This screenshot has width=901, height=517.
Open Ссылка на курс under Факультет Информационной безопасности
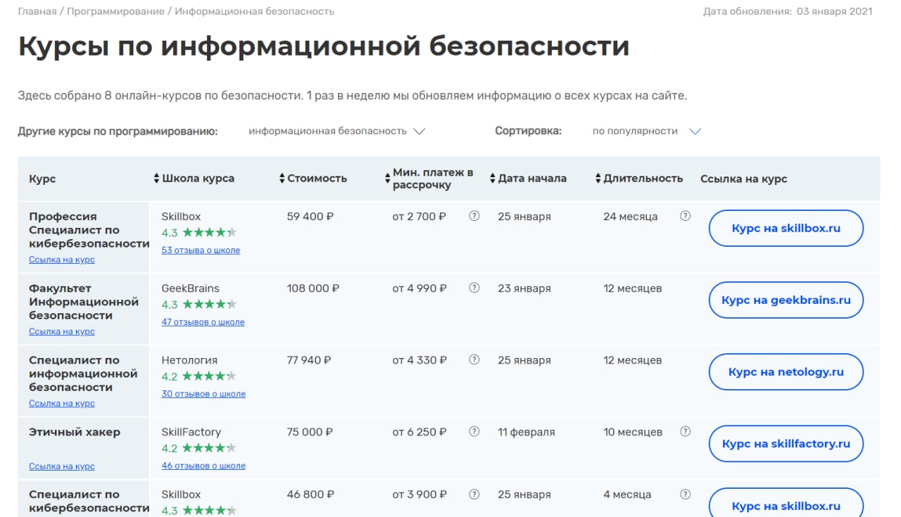click(x=62, y=331)
